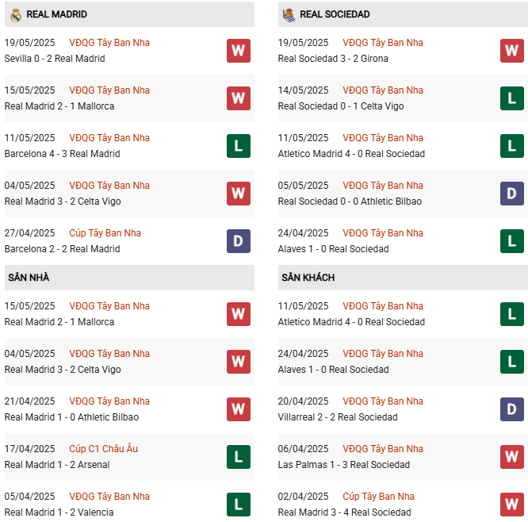Image resolution: width=528 pixels, height=522 pixels.
Task: Click the D badge for Villarreal 2 - 2 Real Sociedad
Action: (x=512, y=409)
